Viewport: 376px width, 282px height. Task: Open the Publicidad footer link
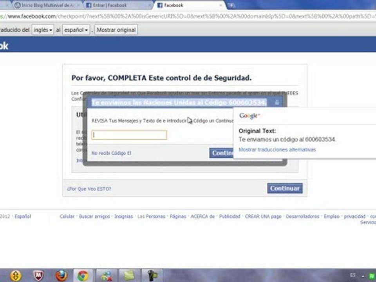[x=230, y=216]
